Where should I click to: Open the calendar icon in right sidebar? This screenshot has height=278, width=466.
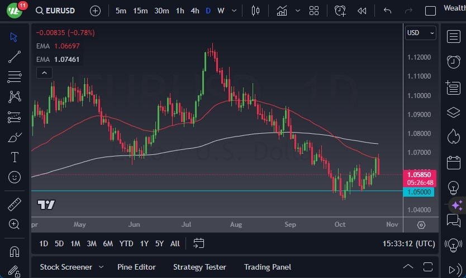point(453,163)
